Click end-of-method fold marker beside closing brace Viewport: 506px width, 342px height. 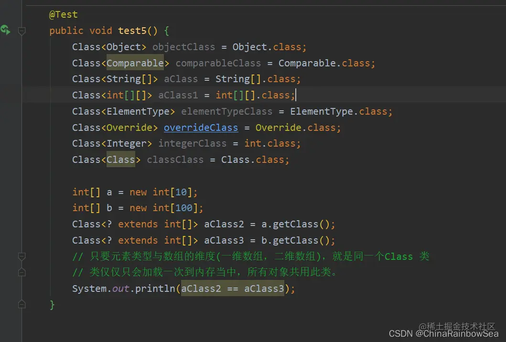[x=22, y=304]
